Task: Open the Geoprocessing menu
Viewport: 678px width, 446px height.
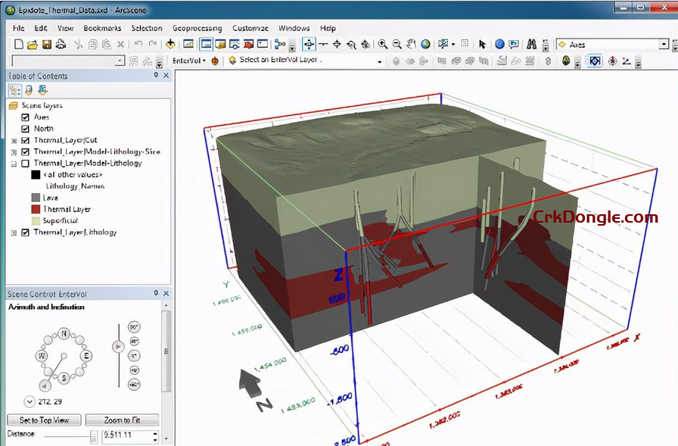Action: tap(197, 27)
